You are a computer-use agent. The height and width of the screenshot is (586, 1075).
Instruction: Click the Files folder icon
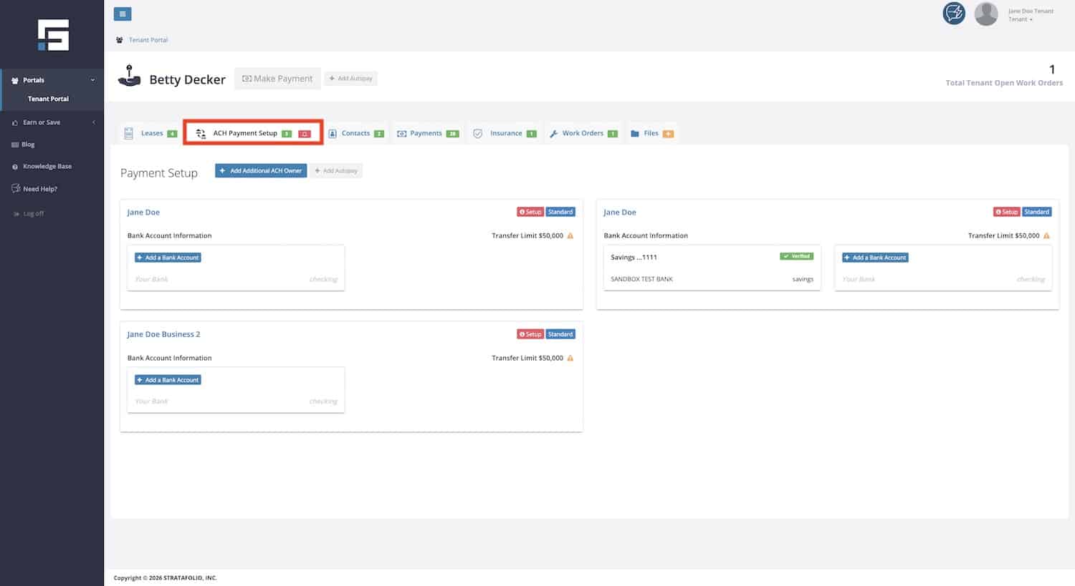coord(635,134)
